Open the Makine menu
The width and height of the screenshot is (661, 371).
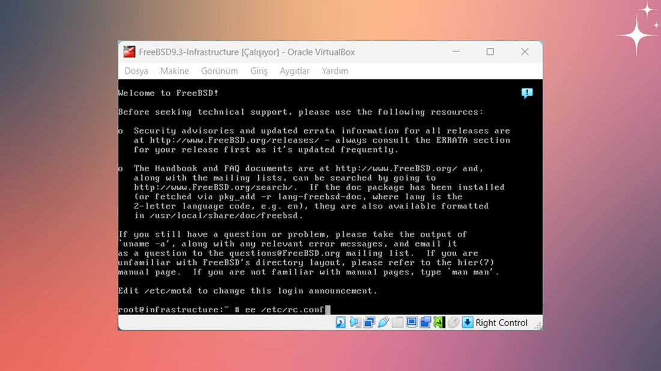pyautogui.click(x=174, y=71)
